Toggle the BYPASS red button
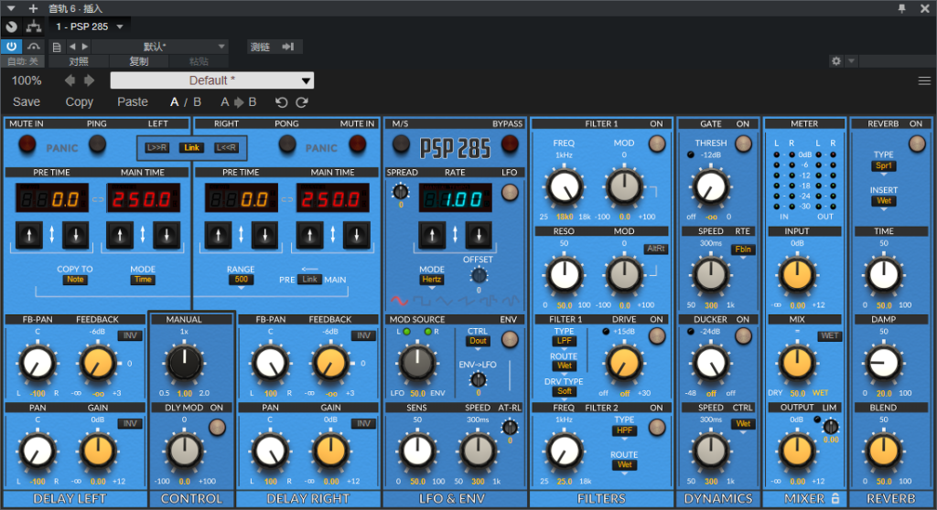Screen dimensions: 937x510 click(510, 143)
